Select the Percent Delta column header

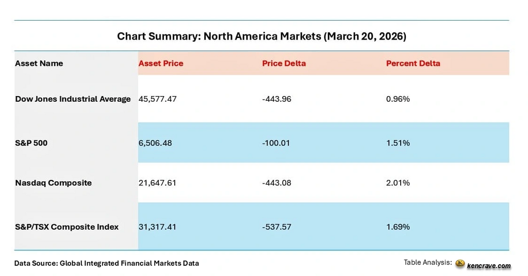coord(413,63)
